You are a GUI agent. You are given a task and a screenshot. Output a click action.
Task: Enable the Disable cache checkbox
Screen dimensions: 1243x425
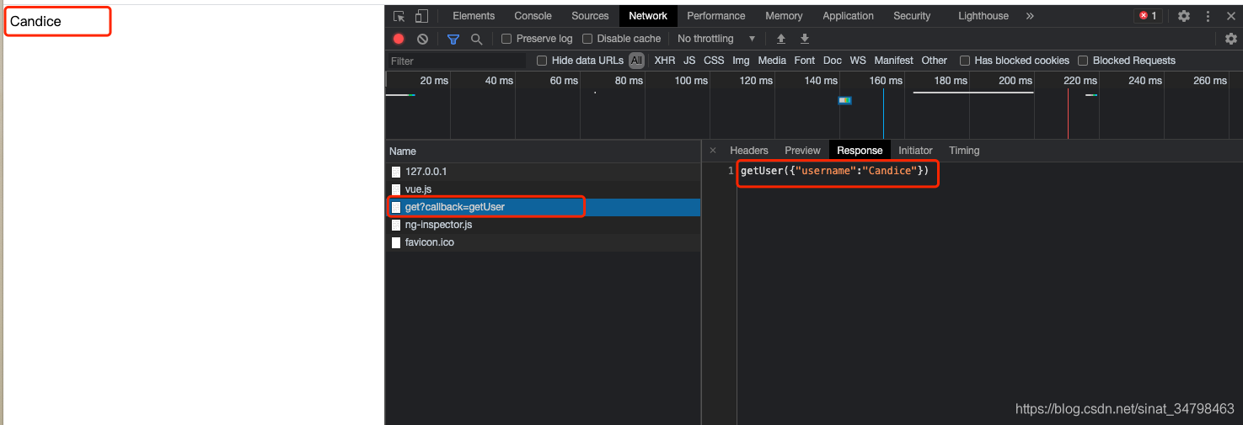pos(587,39)
